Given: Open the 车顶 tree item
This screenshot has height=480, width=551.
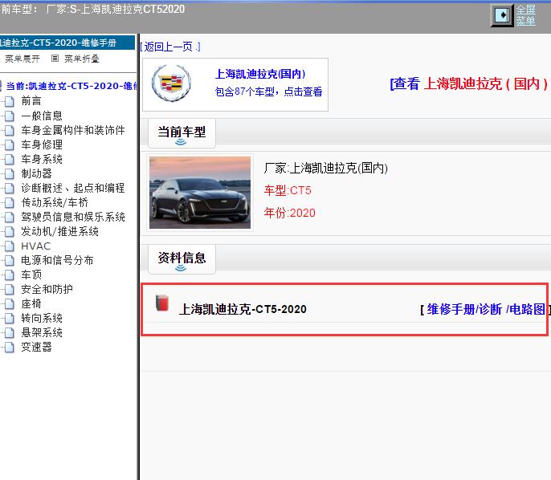Looking at the screenshot, I should [31, 275].
